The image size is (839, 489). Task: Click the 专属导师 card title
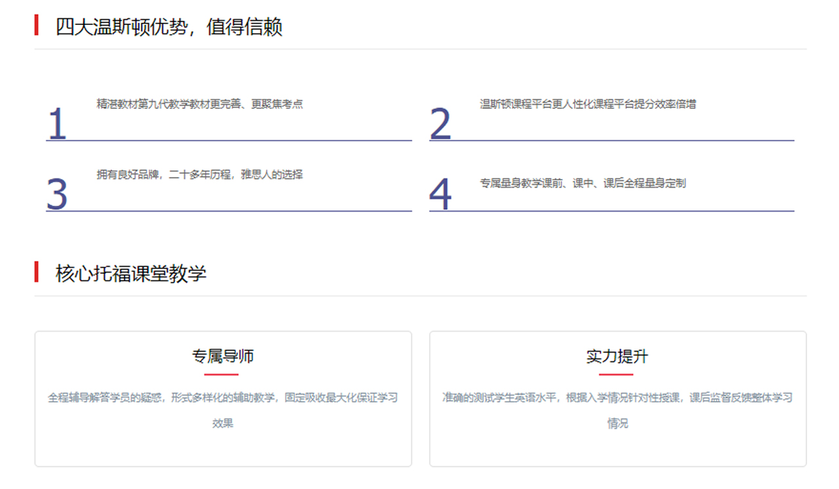coord(223,357)
